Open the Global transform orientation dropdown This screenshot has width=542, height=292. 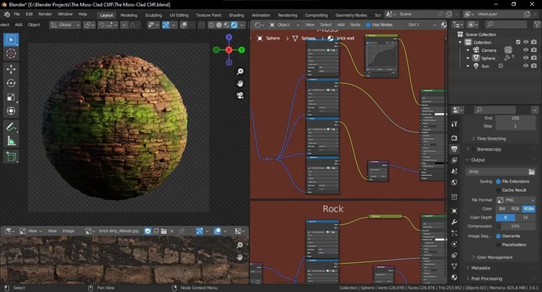point(65,25)
